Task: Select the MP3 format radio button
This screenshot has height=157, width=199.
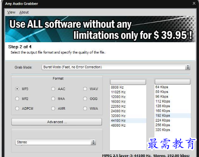Action: click(17, 89)
